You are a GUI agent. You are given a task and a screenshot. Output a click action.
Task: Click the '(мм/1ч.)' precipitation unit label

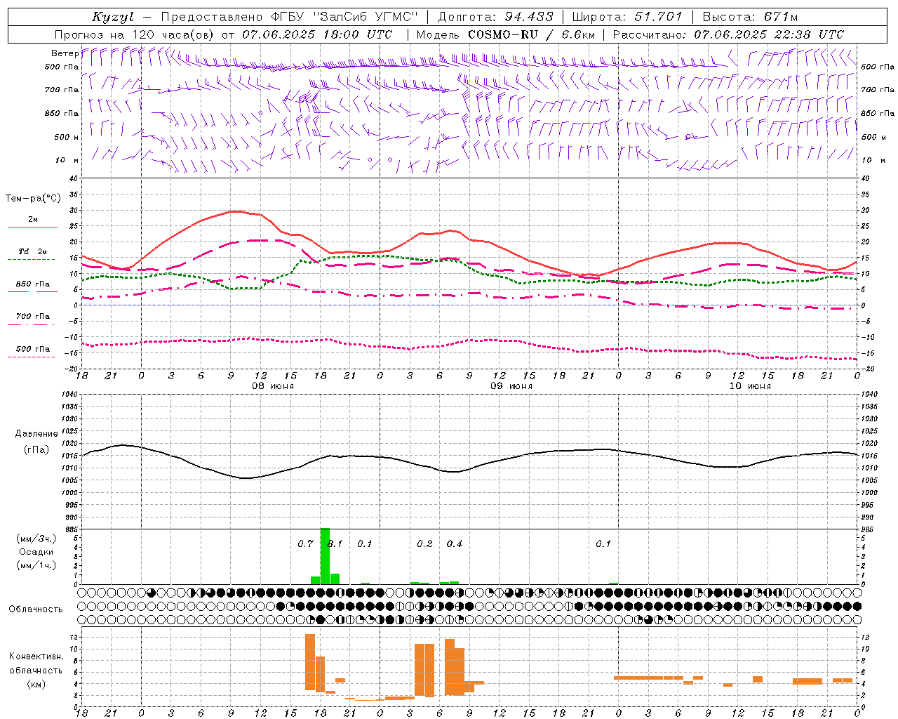pyautogui.click(x=36, y=565)
